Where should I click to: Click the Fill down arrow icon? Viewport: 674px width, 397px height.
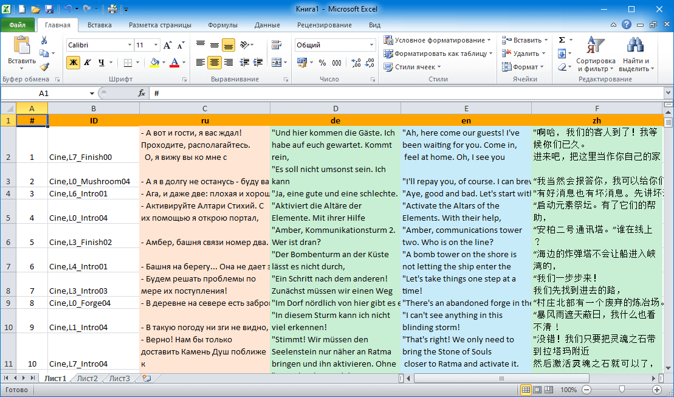pos(562,54)
